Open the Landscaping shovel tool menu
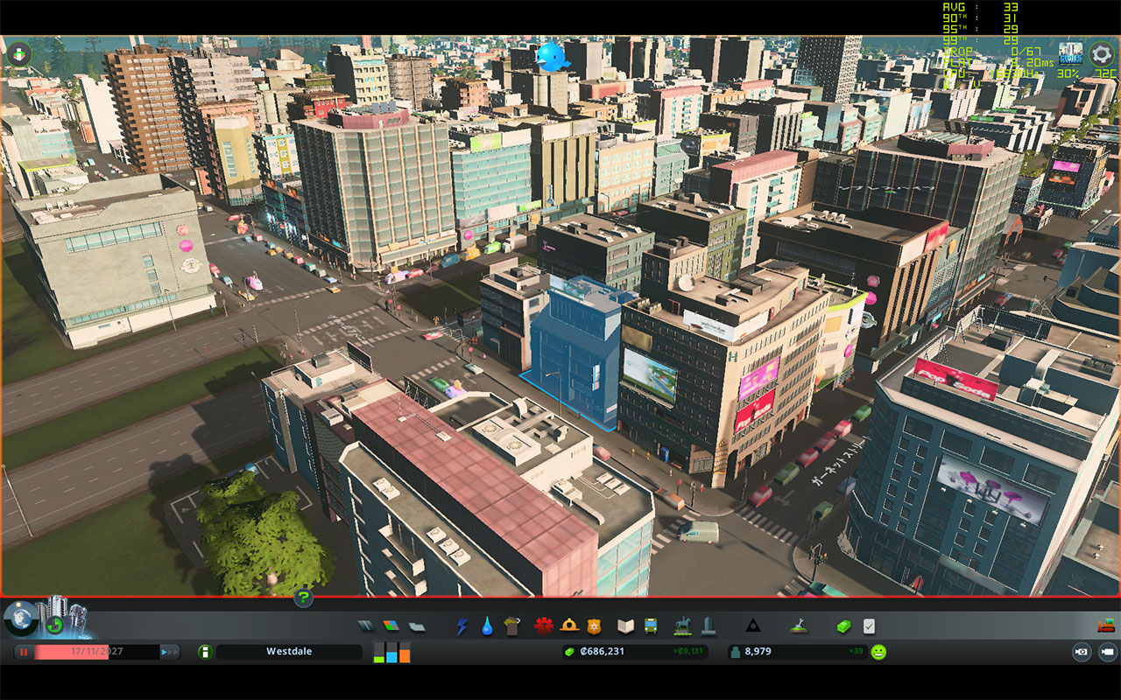Viewport: 1121px width, 700px height. 799,626
